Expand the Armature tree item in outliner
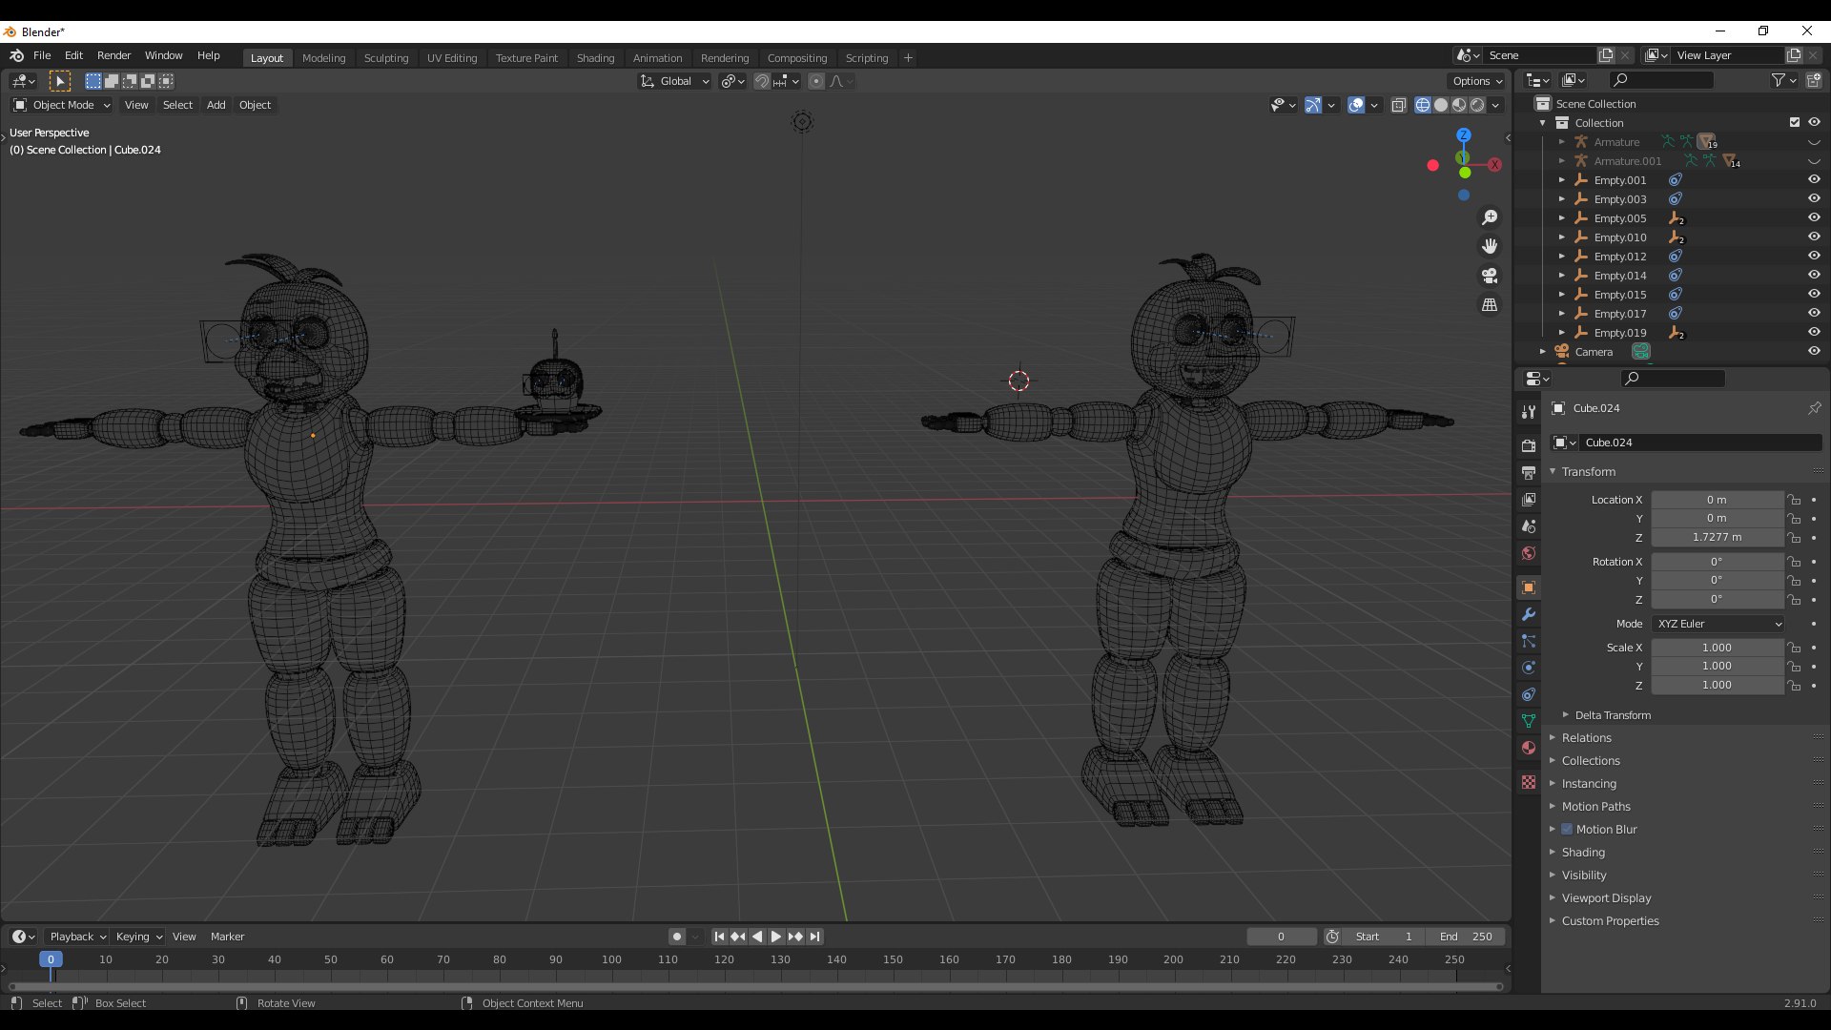The height and width of the screenshot is (1030, 1831). coord(1562,142)
